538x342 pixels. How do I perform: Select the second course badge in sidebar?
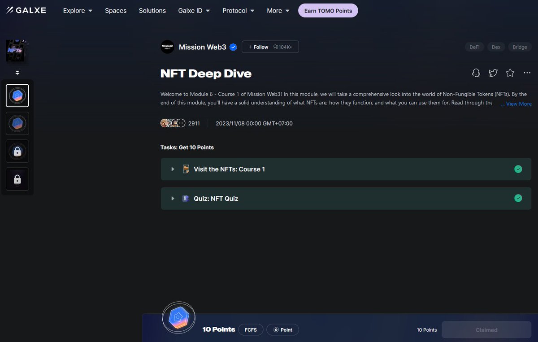tap(17, 123)
